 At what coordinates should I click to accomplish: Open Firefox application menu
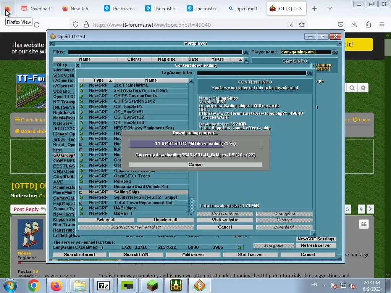(x=382, y=24)
